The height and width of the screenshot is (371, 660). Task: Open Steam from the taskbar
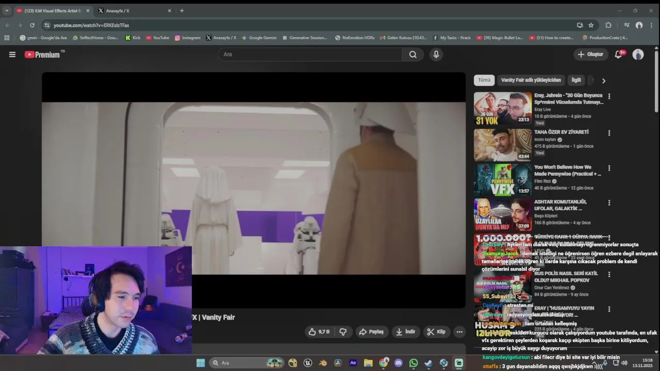[x=428, y=363]
